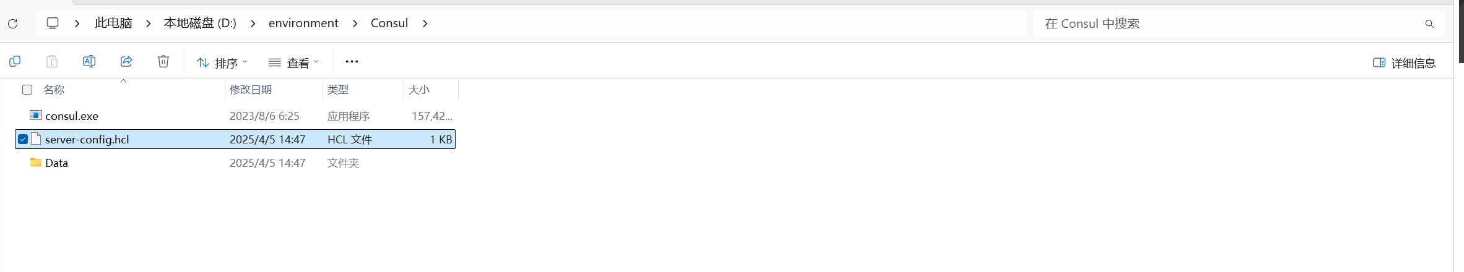The height and width of the screenshot is (272, 1464).
Task: Open the 查看 view dropdown
Action: pyautogui.click(x=294, y=62)
